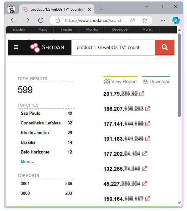187x211 pixels.
Task: Open external link for 177.202 host
Action: [144, 153]
